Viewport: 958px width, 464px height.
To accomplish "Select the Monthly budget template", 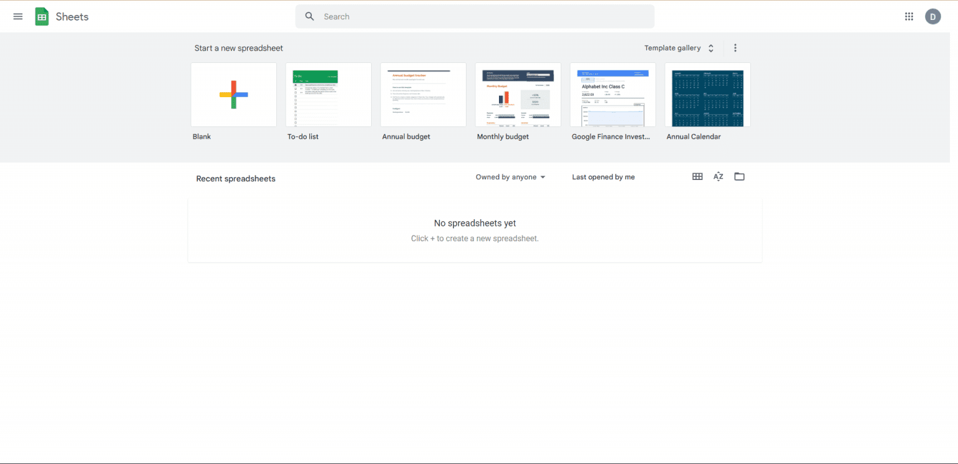I will click(518, 94).
